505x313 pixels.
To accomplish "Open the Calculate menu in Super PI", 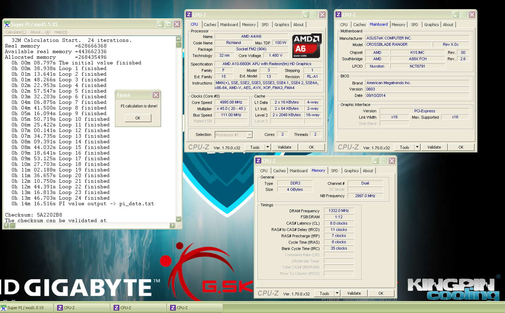I will coord(16,32).
